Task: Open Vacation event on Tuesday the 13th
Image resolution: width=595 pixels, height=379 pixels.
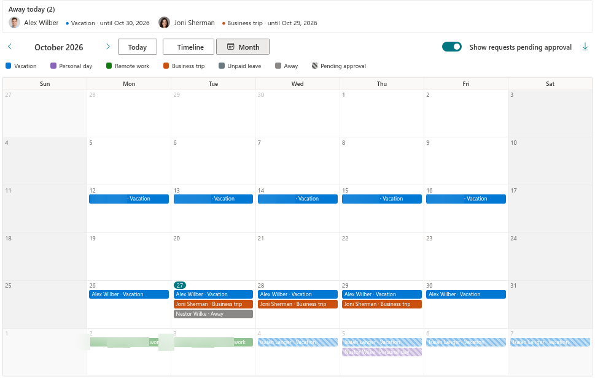Action: (213, 199)
